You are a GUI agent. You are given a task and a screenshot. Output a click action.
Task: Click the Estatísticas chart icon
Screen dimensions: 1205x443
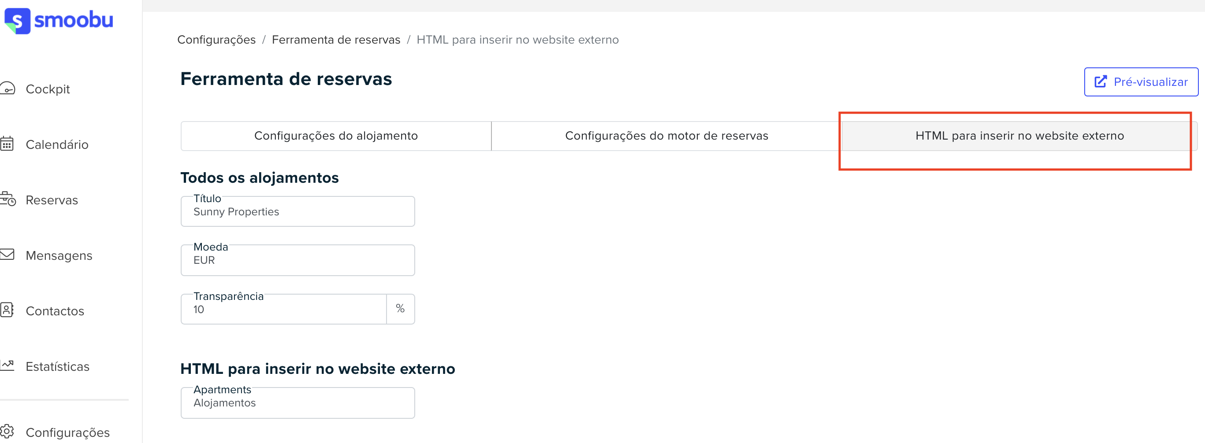[x=7, y=365]
